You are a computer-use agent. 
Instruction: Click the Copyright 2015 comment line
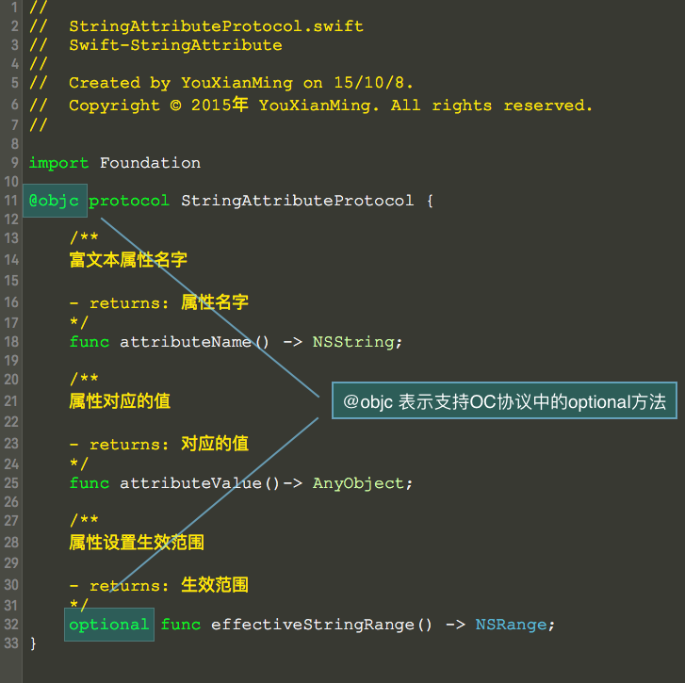(311, 106)
